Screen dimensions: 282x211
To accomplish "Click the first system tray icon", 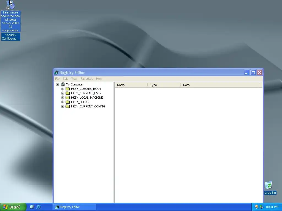I will point(256,207).
